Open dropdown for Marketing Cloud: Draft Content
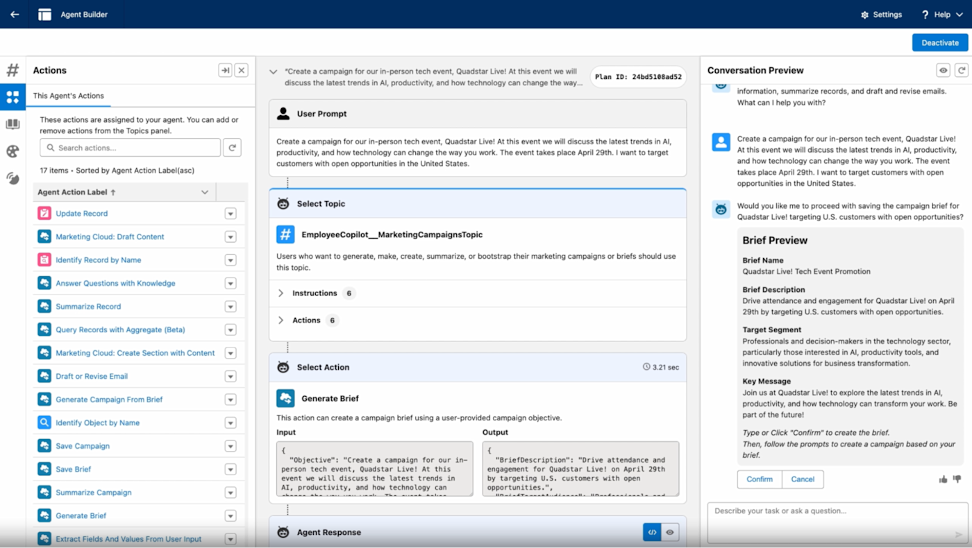Image resolution: width=972 pixels, height=548 pixels. tap(231, 237)
